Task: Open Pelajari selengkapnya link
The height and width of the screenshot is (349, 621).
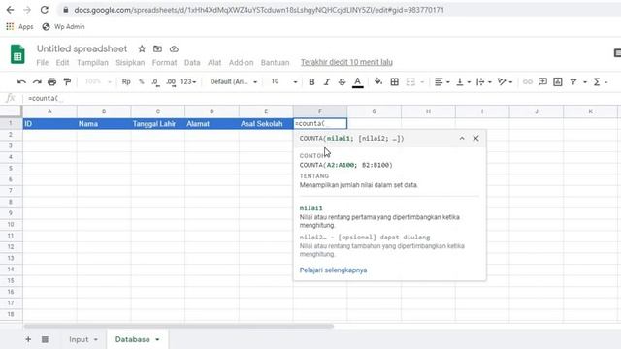Action: pyautogui.click(x=333, y=270)
